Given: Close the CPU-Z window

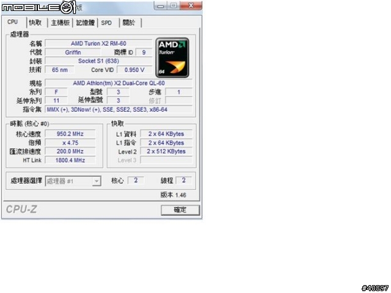Looking at the screenshot, I should (x=191, y=5).
